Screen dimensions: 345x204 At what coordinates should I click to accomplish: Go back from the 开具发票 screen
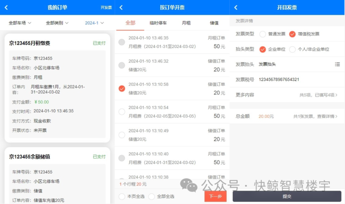(236, 7)
